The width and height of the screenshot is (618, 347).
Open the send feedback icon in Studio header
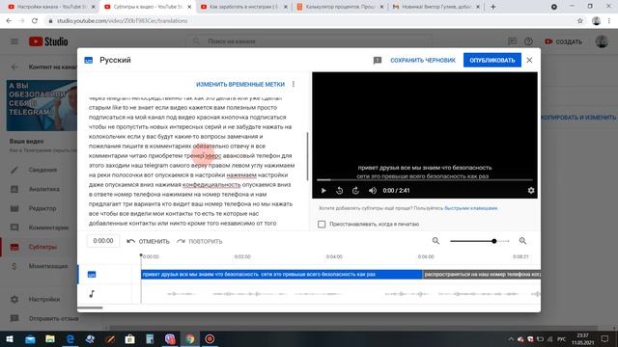(x=512, y=41)
